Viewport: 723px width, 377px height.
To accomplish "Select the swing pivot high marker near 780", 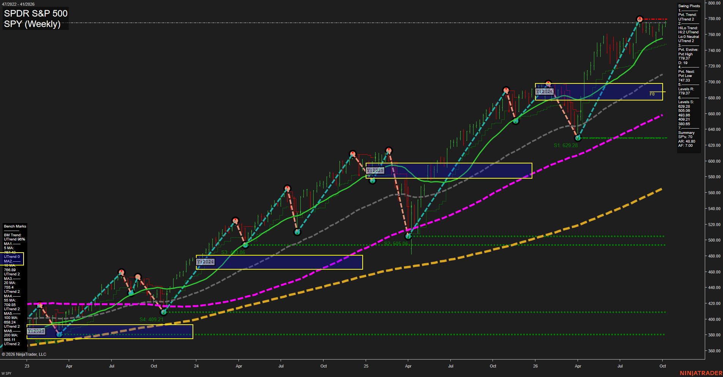I will pos(639,19).
